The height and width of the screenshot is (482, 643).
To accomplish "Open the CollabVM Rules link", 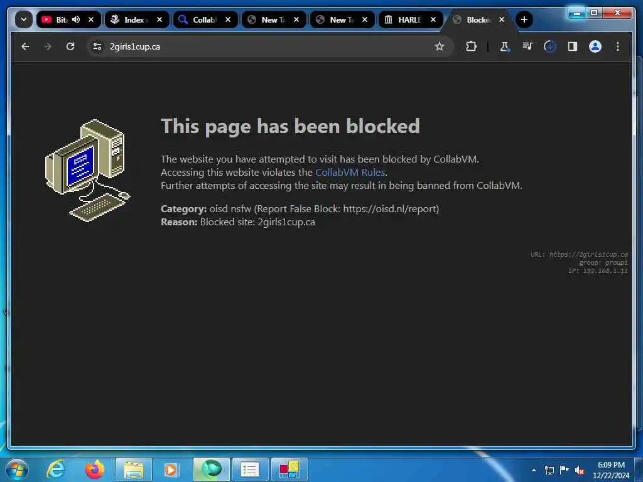I will 350,173.
